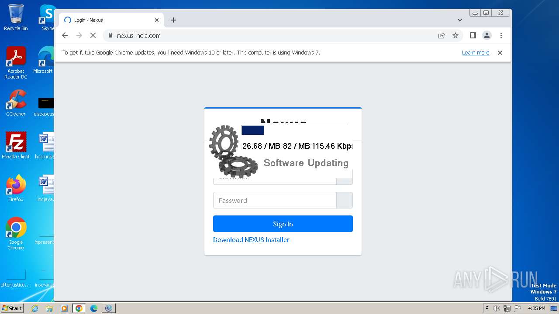559x314 pixels.
Task: Click the Windows Start button
Action: tap(12, 308)
